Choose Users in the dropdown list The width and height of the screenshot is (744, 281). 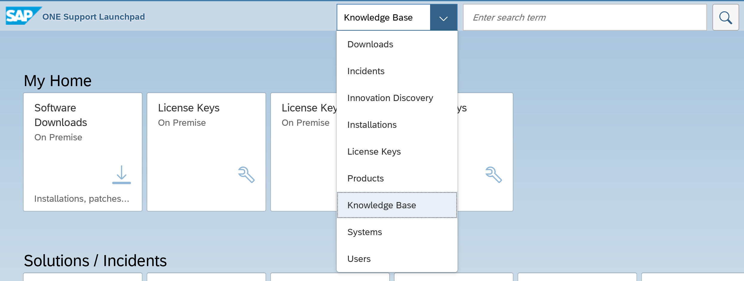tap(359, 259)
